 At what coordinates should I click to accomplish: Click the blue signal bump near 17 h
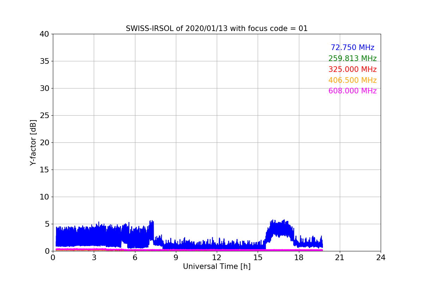(x=281, y=228)
